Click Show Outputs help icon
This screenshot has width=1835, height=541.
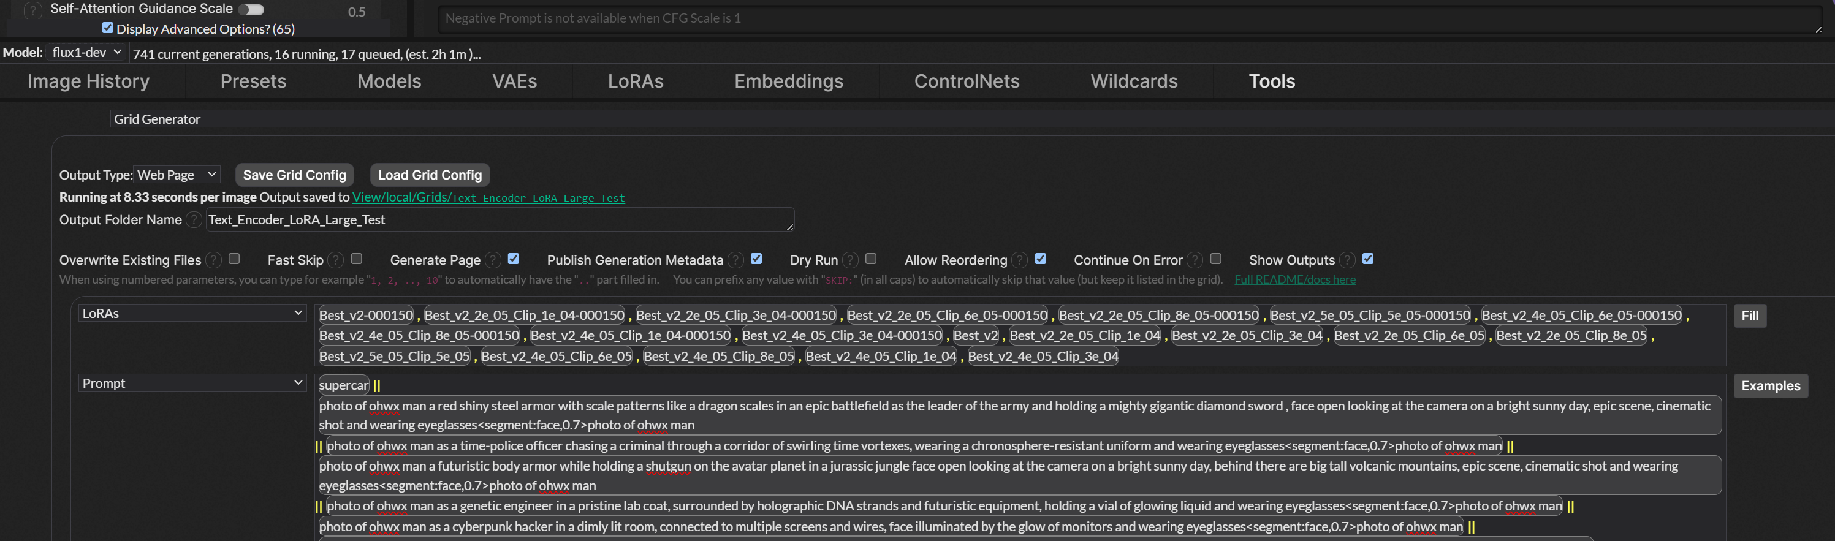[x=1347, y=260]
